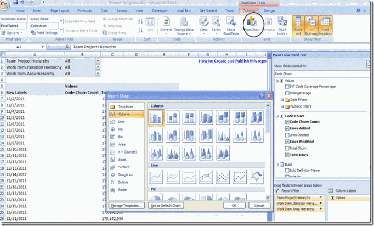Check Build Definition Name field
Screen dimensions: 374x226
[x=287, y=171]
